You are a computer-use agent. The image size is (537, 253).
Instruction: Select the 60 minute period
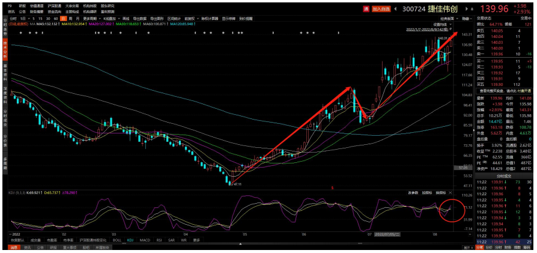55,19
